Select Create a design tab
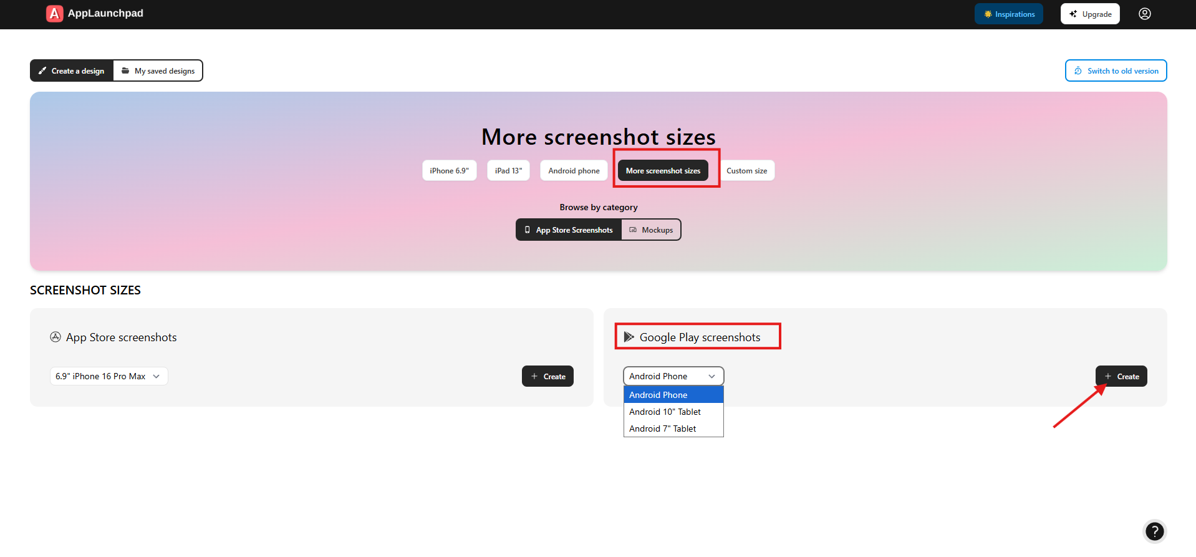The image size is (1196, 557). [72, 71]
